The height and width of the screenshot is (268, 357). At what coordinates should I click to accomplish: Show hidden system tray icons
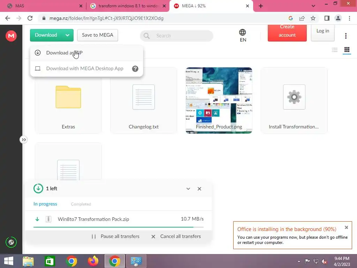tap(299, 261)
